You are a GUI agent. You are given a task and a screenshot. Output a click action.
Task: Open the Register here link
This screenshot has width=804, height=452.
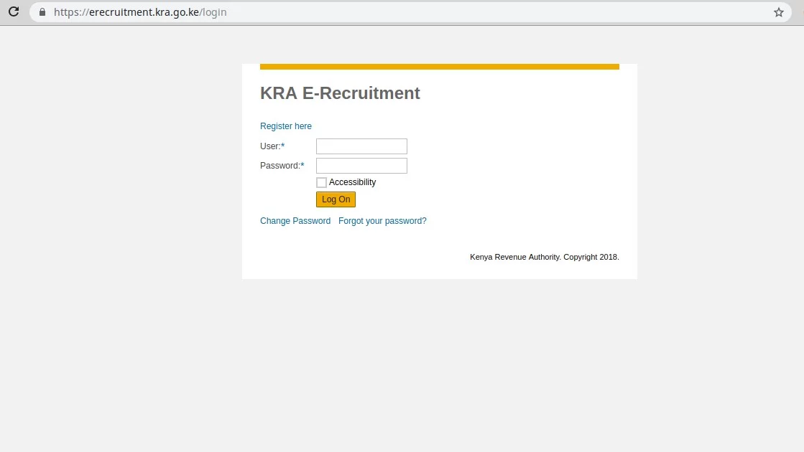[x=286, y=126]
